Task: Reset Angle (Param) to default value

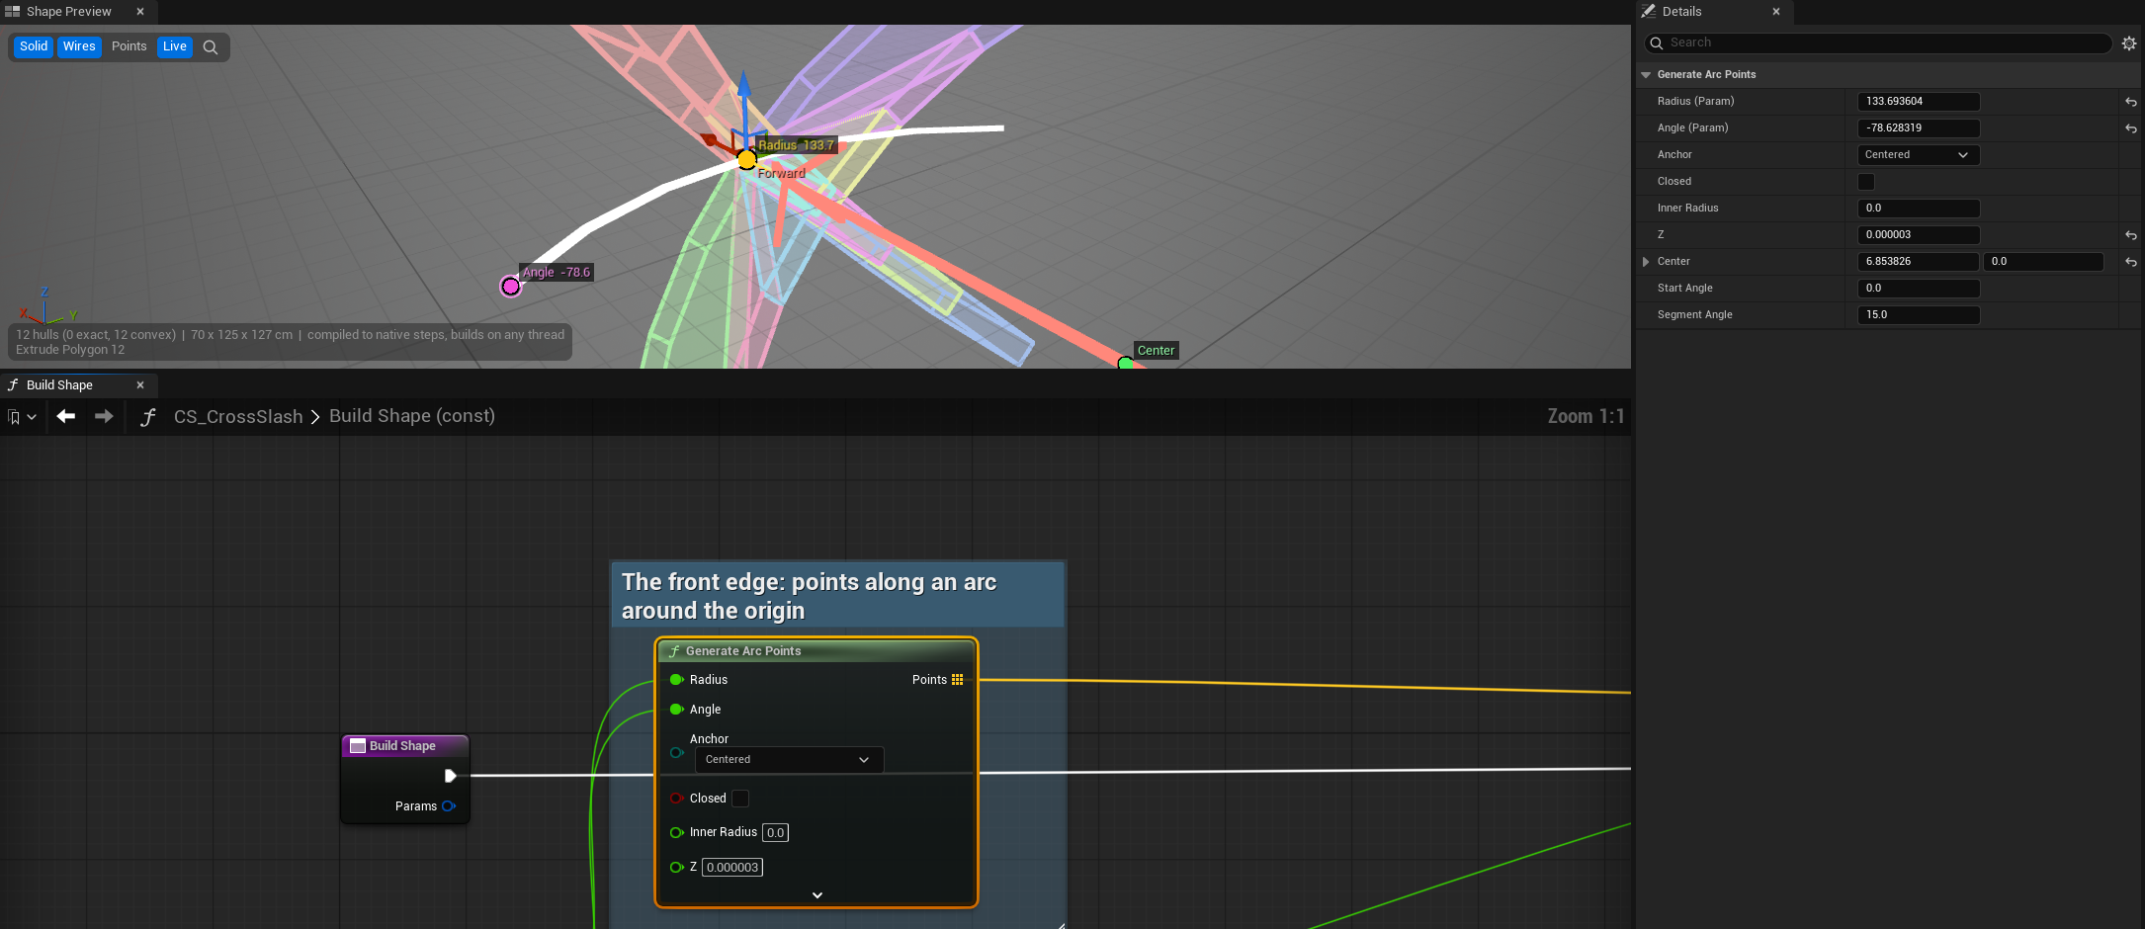Action: [x=2131, y=128]
